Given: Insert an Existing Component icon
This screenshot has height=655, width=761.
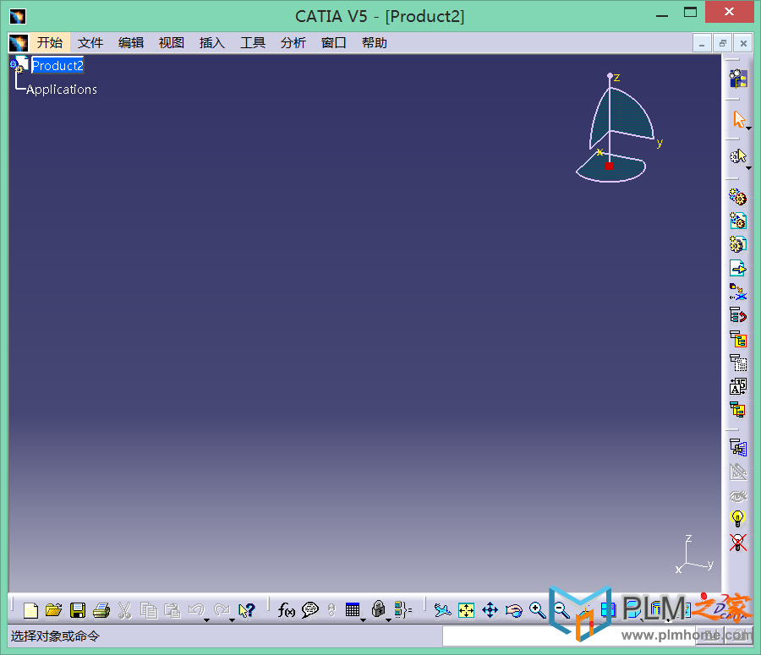Looking at the screenshot, I should (x=737, y=268).
